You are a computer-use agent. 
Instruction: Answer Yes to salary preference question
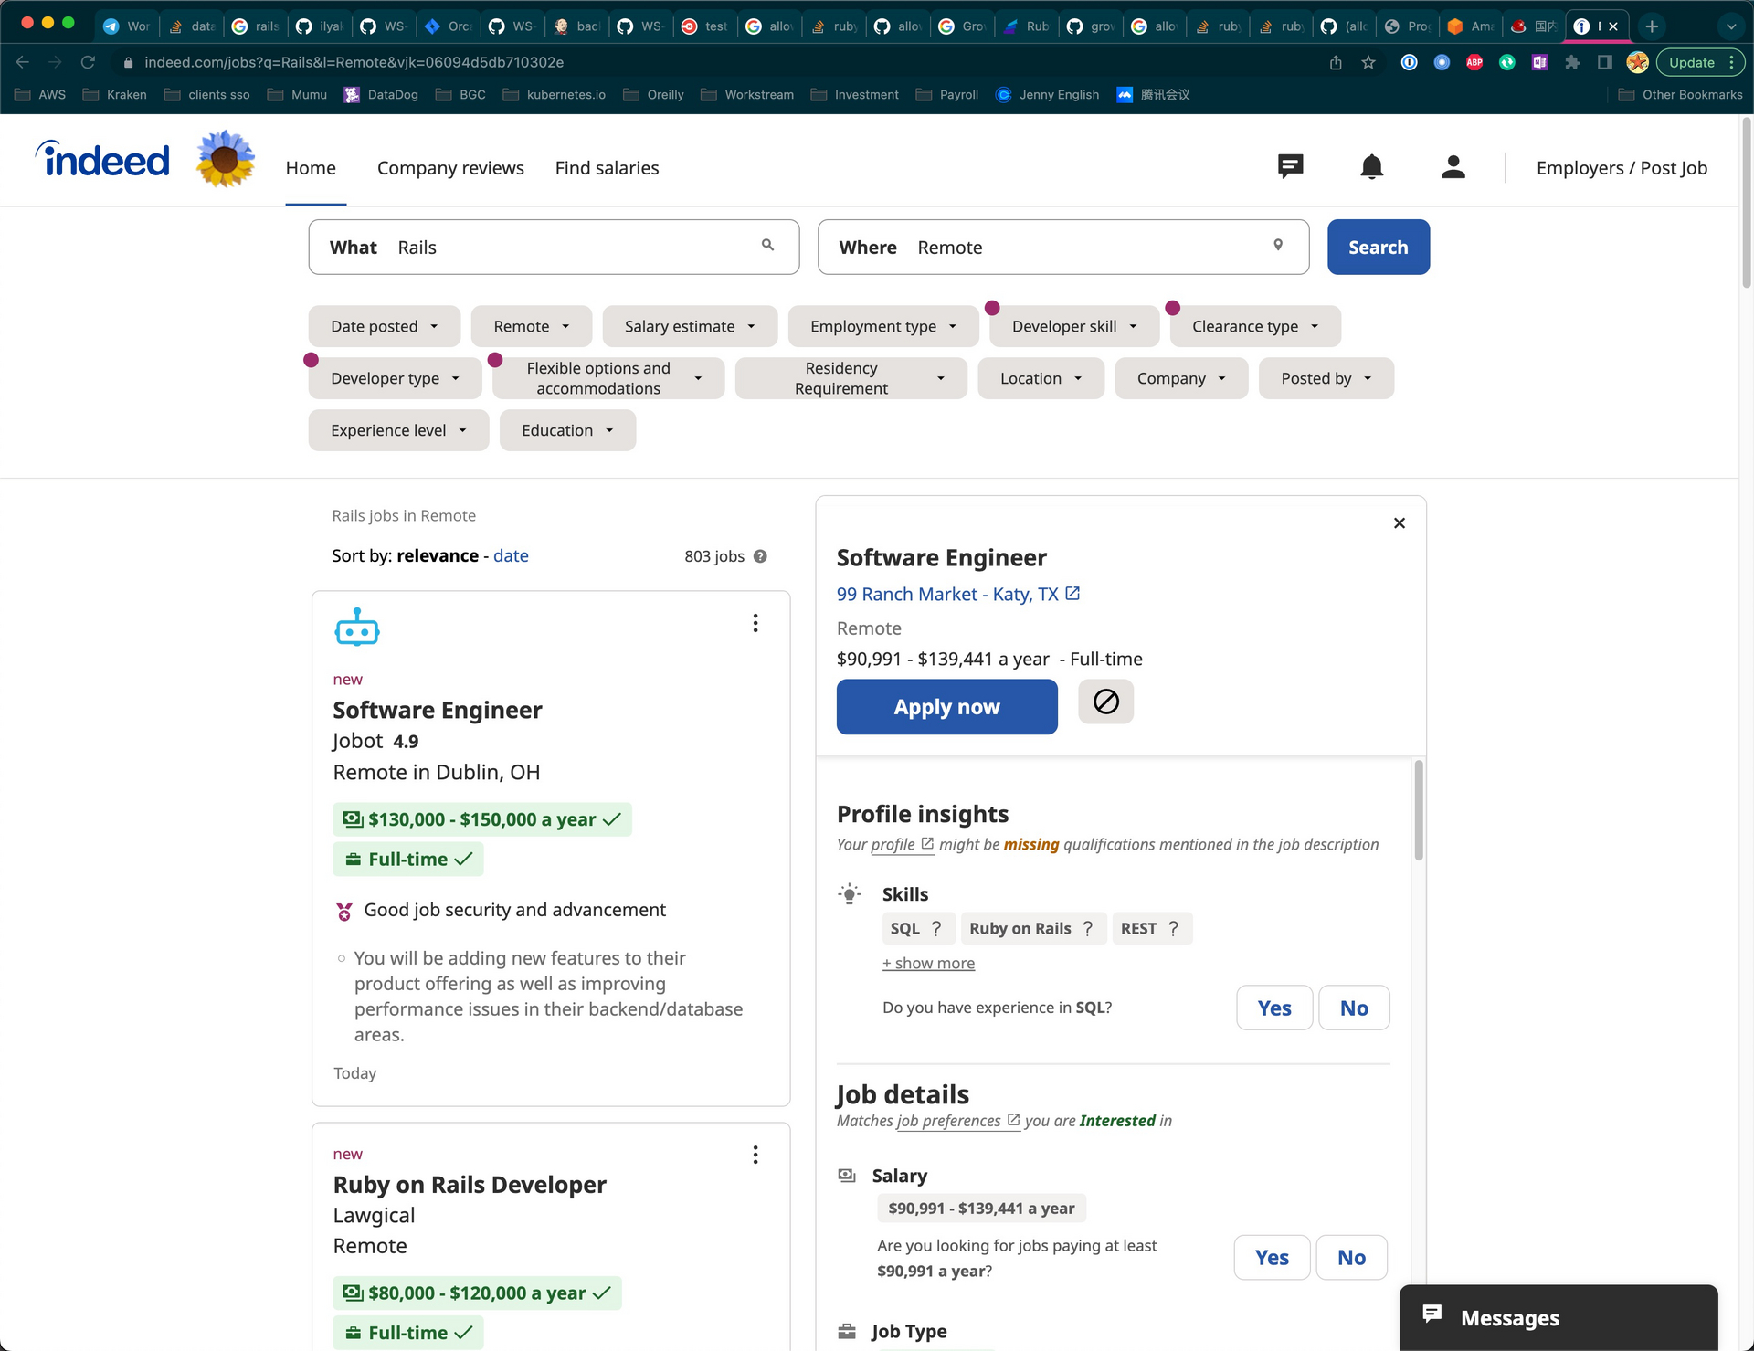pyautogui.click(x=1272, y=1257)
